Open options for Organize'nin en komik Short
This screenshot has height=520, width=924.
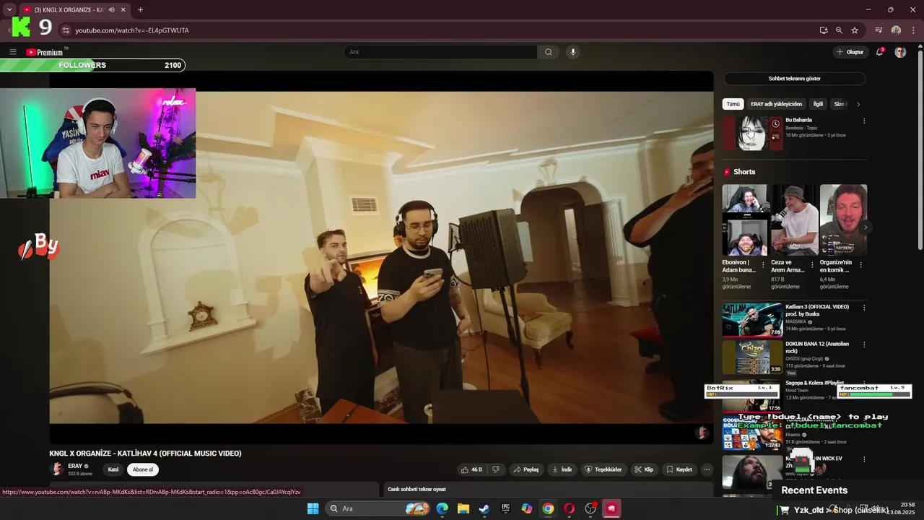860,265
